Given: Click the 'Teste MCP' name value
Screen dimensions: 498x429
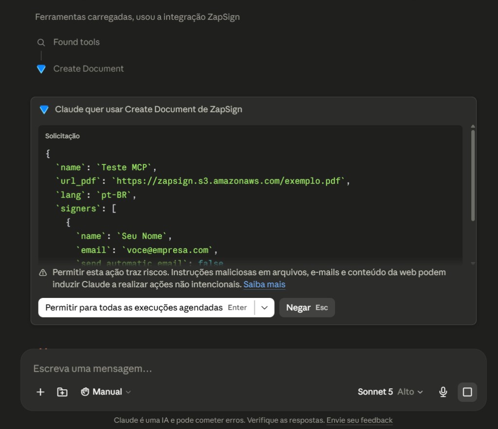Looking at the screenshot, I should pos(124,167).
